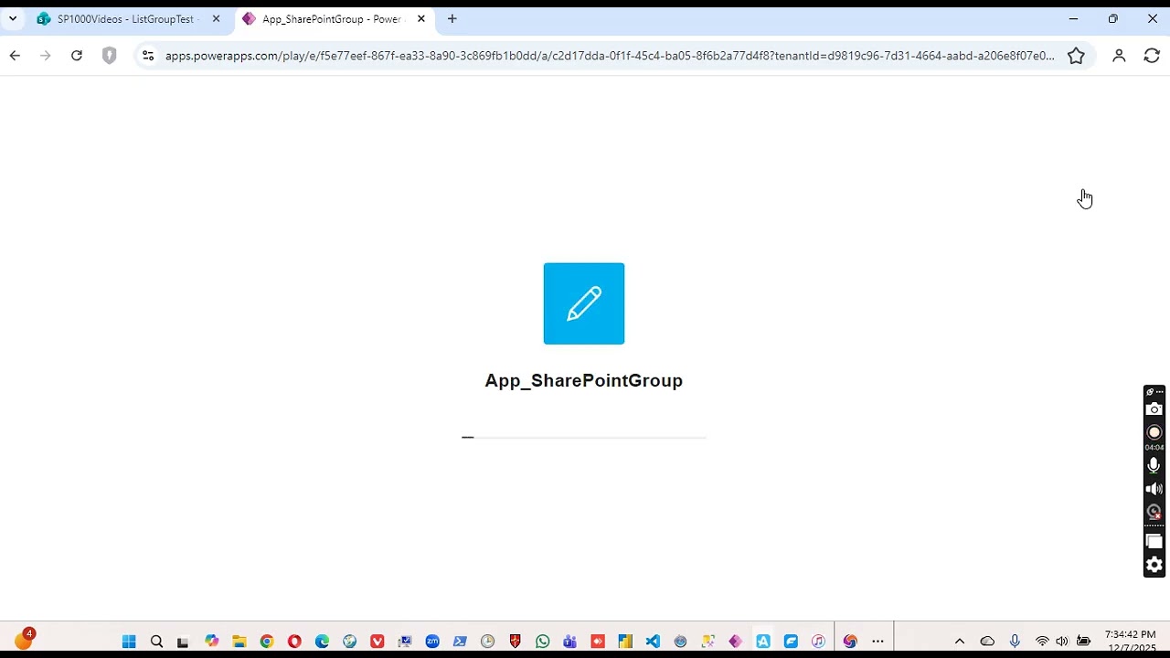
Task: Mute the recorder microphone
Action: click(1154, 465)
